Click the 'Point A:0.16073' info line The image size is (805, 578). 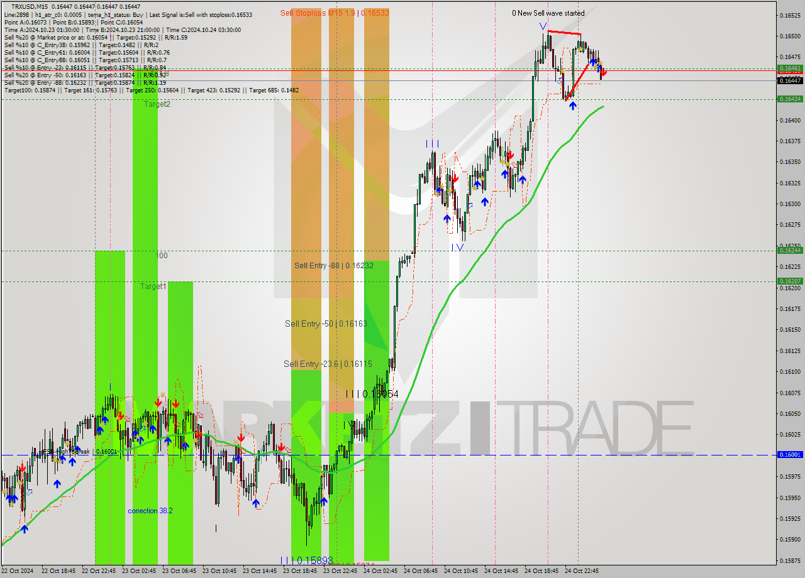tap(73, 22)
